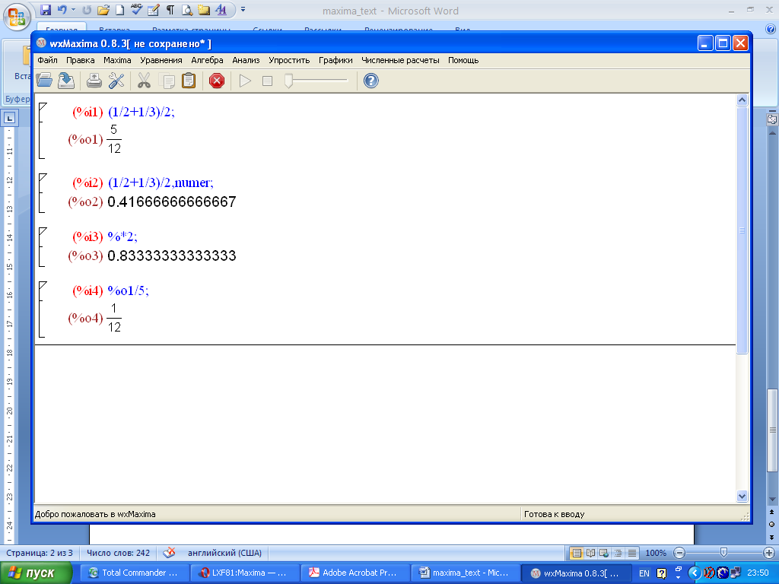Click Word zoom level 100% button
This screenshot has width=779, height=584.
pos(656,553)
